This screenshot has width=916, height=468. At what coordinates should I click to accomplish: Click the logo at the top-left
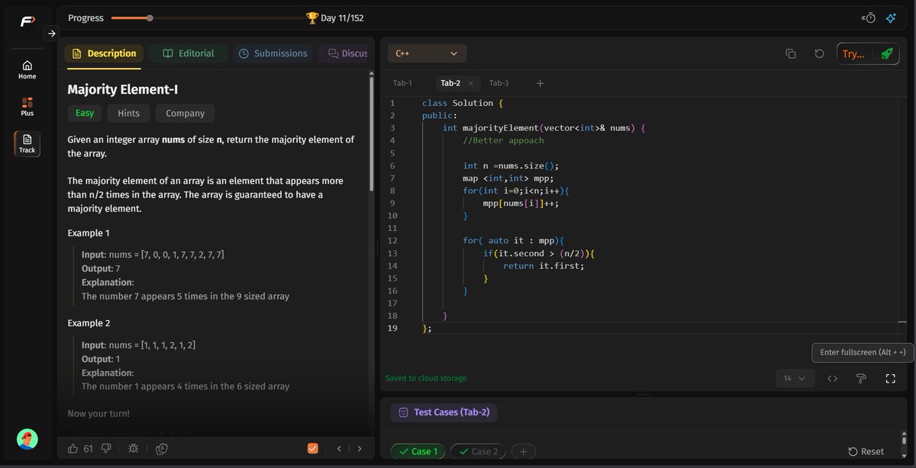coord(27,21)
